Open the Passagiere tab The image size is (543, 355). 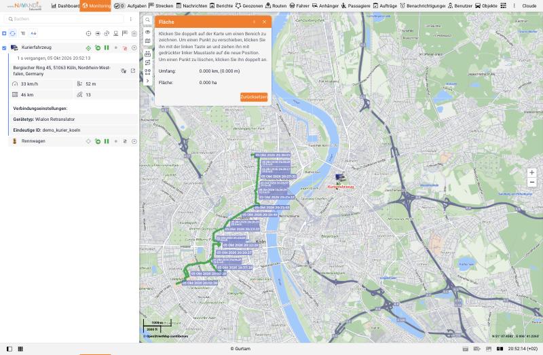point(356,6)
